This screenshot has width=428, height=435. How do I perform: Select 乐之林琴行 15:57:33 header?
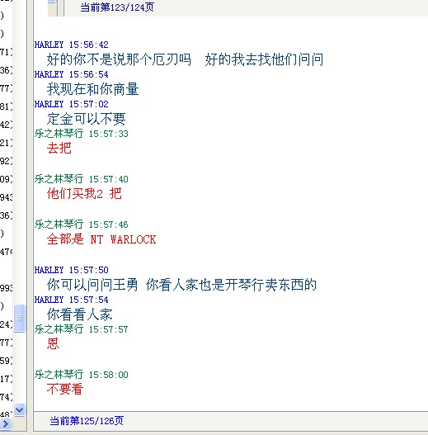coord(81,134)
